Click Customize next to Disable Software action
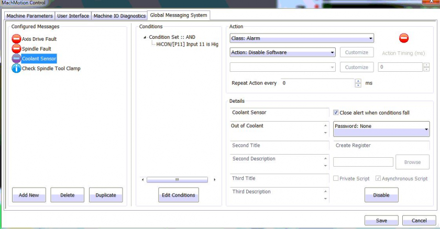440x229 pixels. click(357, 52)
